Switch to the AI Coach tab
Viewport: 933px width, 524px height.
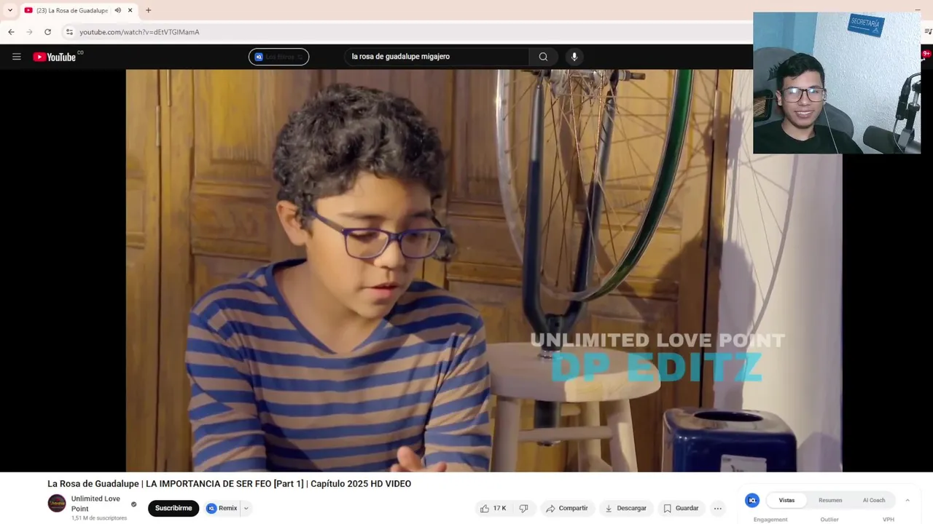pyautogui.click(x=874, y=500)
